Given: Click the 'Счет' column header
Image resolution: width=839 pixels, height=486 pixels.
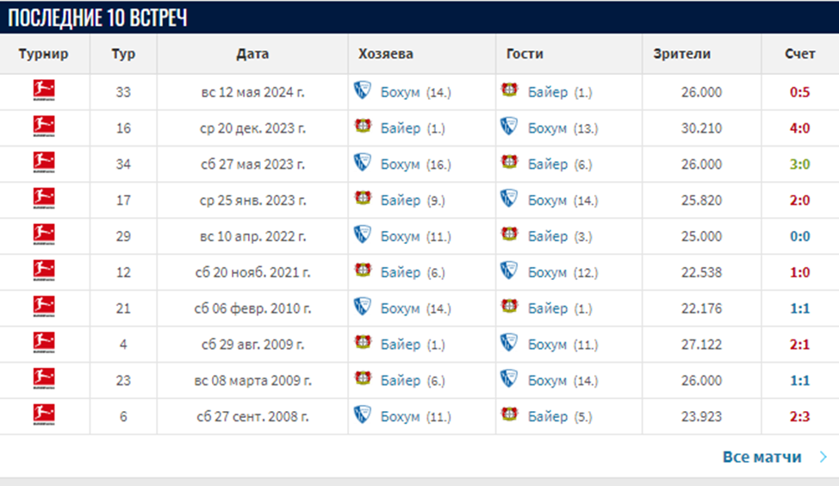Looking at the screenshot, I should point(799,53).
